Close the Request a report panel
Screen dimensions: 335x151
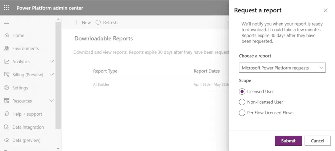click(326, 10)
